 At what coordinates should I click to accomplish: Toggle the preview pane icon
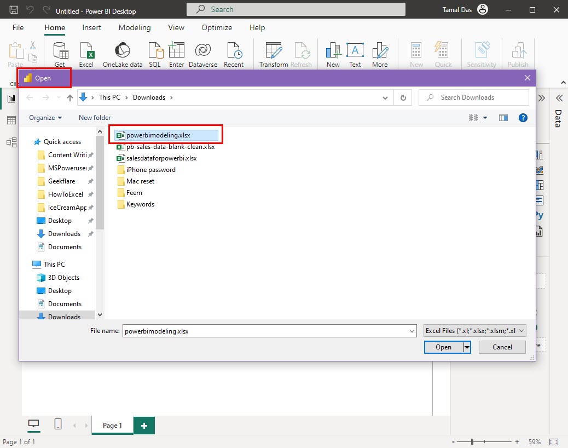(x=503, y=118)
